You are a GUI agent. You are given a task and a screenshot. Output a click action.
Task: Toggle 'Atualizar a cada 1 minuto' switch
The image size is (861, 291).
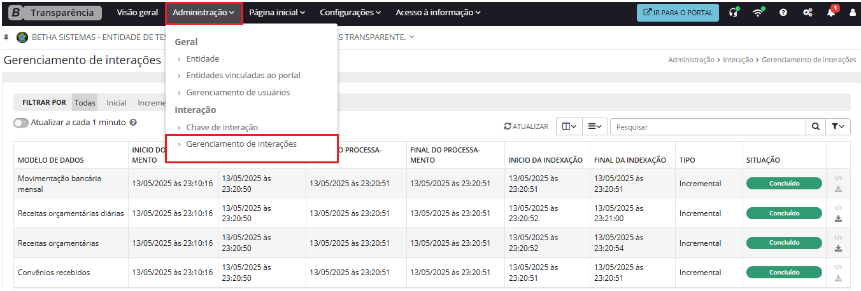tap(21, 123)
